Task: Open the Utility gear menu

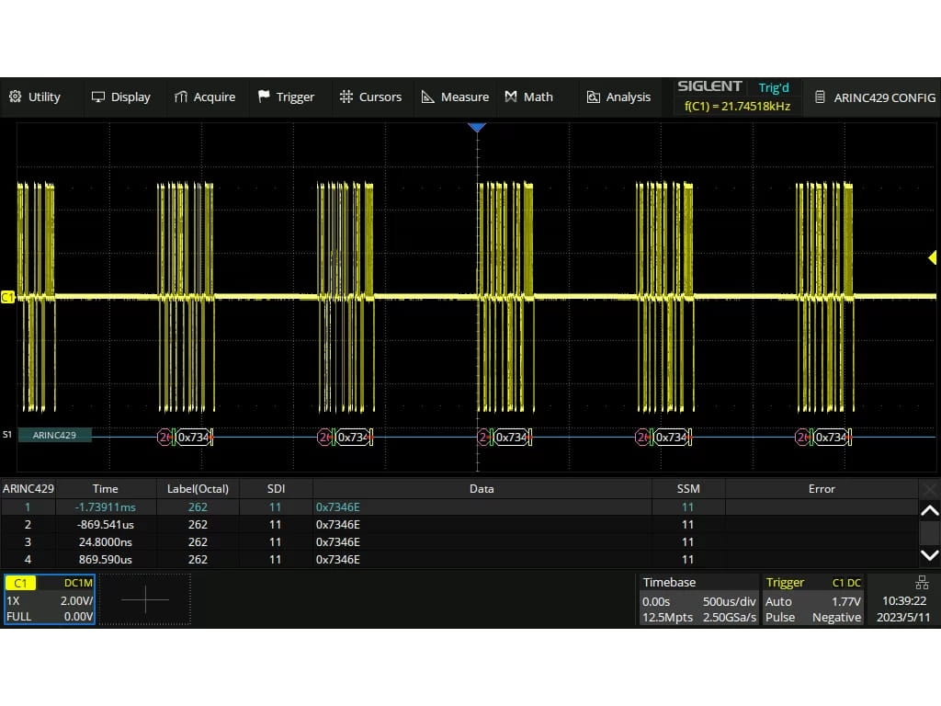Action: tap(35, 97)
